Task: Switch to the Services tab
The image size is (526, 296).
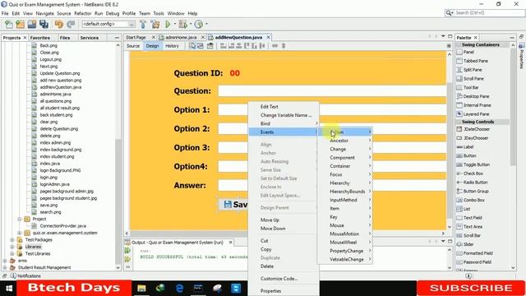Action: (x=90, y=38)
